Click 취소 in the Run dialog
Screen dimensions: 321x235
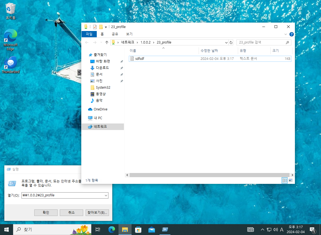tap(71, 212)
